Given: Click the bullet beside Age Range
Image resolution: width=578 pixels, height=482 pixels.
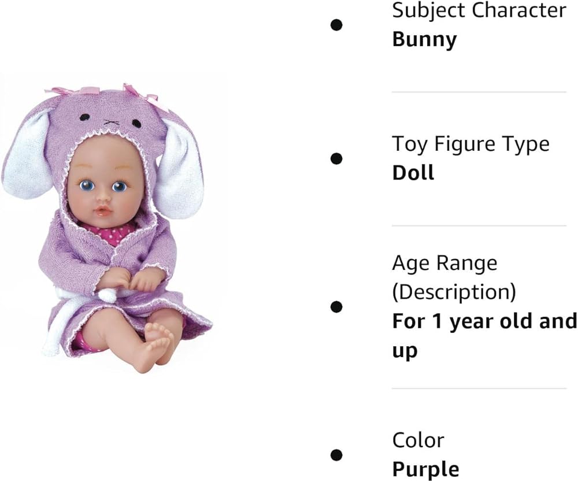Looking at the screenshot, I should click(x=336, y=307).
